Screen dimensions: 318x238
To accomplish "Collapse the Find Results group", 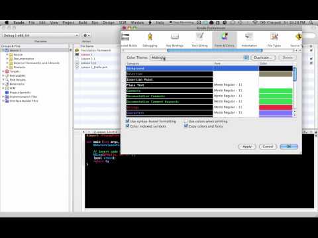I will [x=3, y=80].
